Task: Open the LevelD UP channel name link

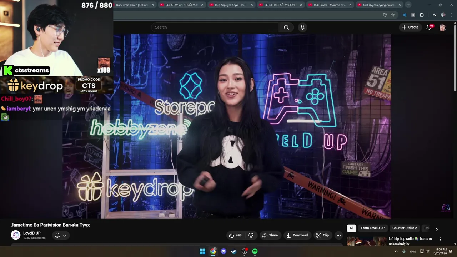Action: point(32,233)
